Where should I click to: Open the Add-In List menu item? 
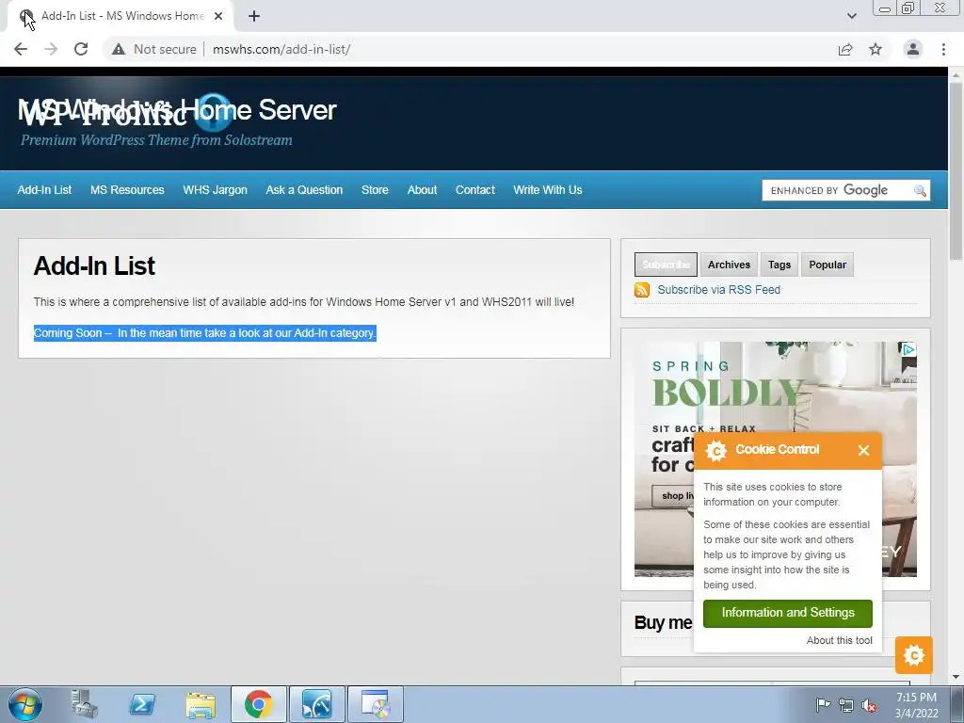click(x=44, y=190)
